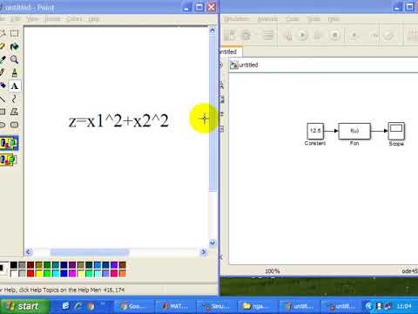Open the Help menu in Paint
Screen dimensions: 418x314
(93, 19)
